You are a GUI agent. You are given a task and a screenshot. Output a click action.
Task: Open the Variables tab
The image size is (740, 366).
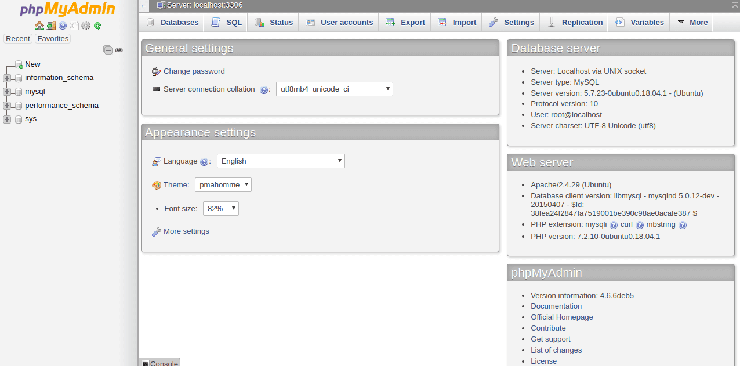coord(640,23)
